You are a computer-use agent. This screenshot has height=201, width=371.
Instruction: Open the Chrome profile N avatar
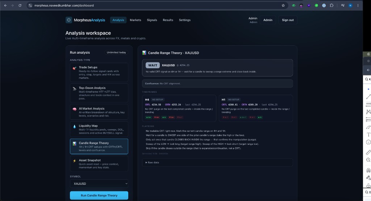[350, 5]
